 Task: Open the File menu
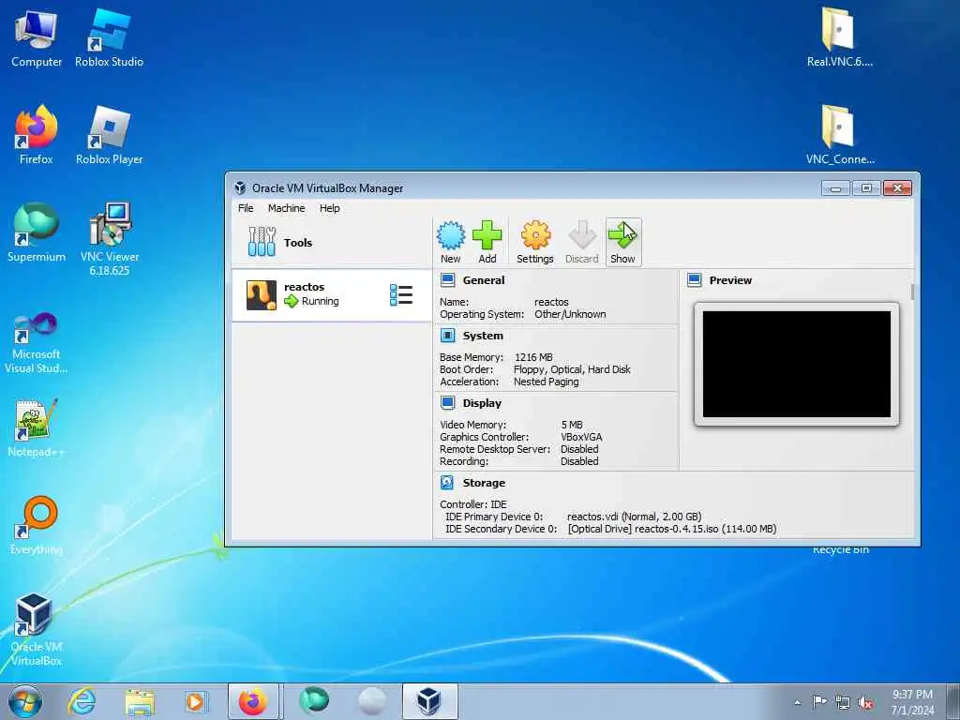[246, 208]
